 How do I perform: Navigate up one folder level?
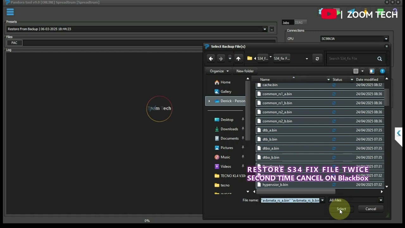coord(238,59)
